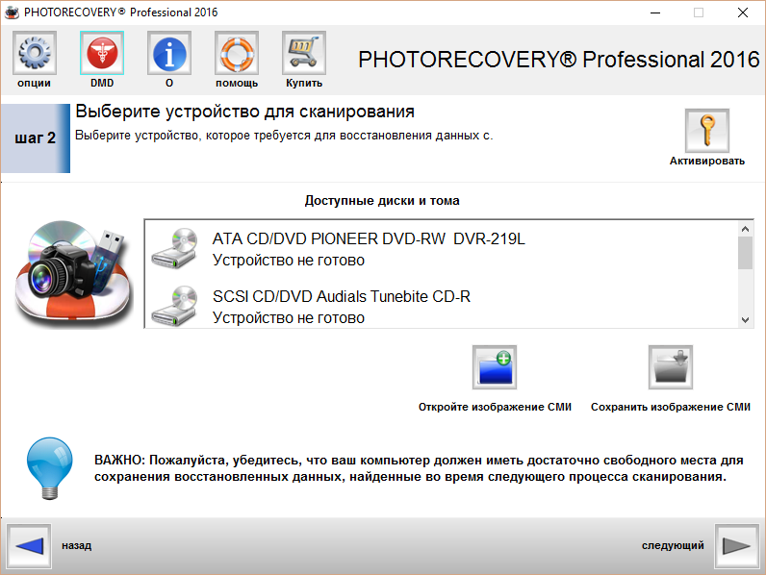Open the опции settings gear icon

(35, 53)
